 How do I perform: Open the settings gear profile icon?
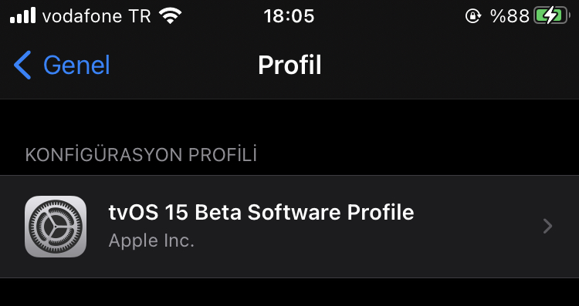tap(56, 227)
